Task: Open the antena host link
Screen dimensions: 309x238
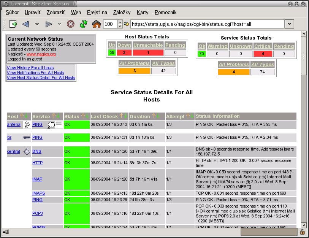Action: click(14, 124)
